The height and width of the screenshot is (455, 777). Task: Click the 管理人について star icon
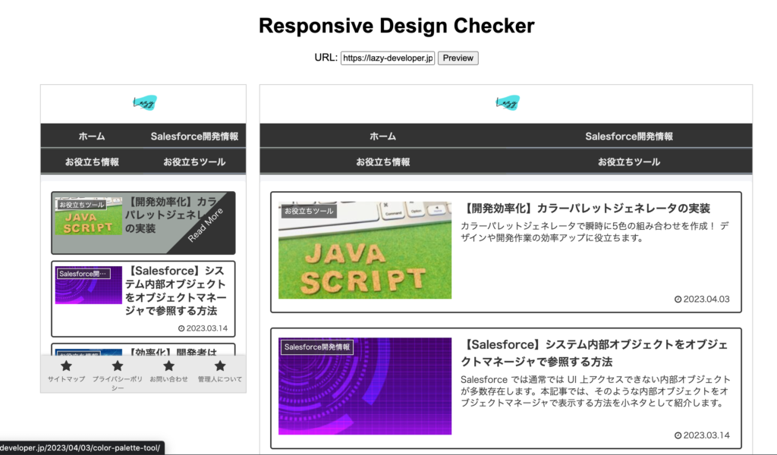[219, 366]
